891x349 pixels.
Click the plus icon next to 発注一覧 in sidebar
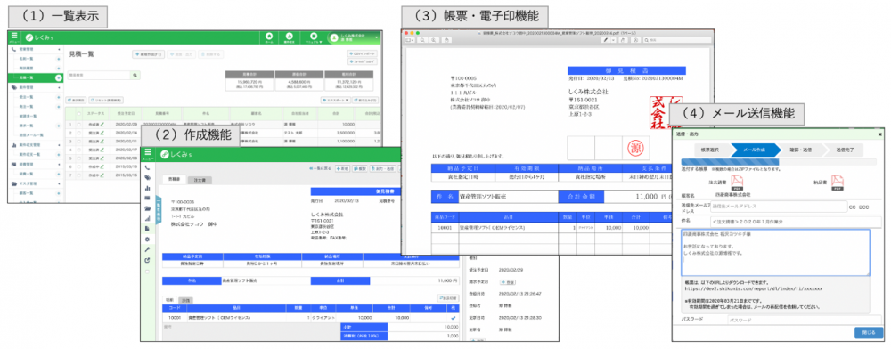coord(59,106)
